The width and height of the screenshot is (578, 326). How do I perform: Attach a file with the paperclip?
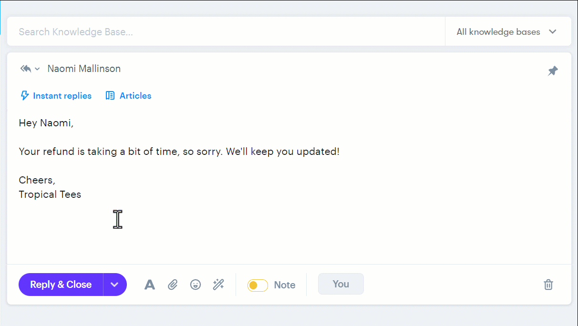click(173, 285)
